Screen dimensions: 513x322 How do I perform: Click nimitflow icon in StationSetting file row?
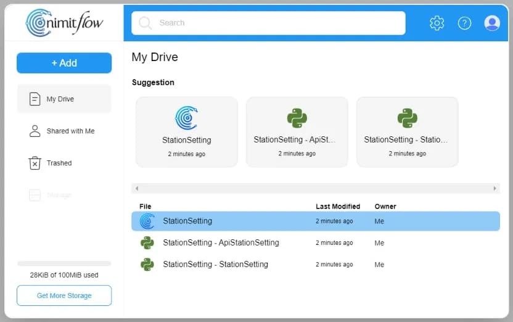pos(147,221)
